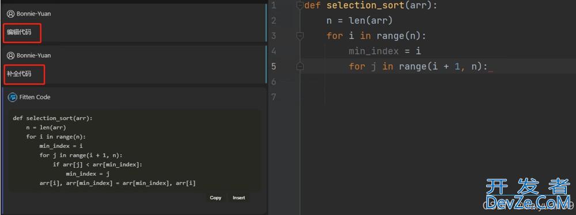Click the editor line 'min_index = i'
This screenshot has height=215, width=576.
point(385,51)
